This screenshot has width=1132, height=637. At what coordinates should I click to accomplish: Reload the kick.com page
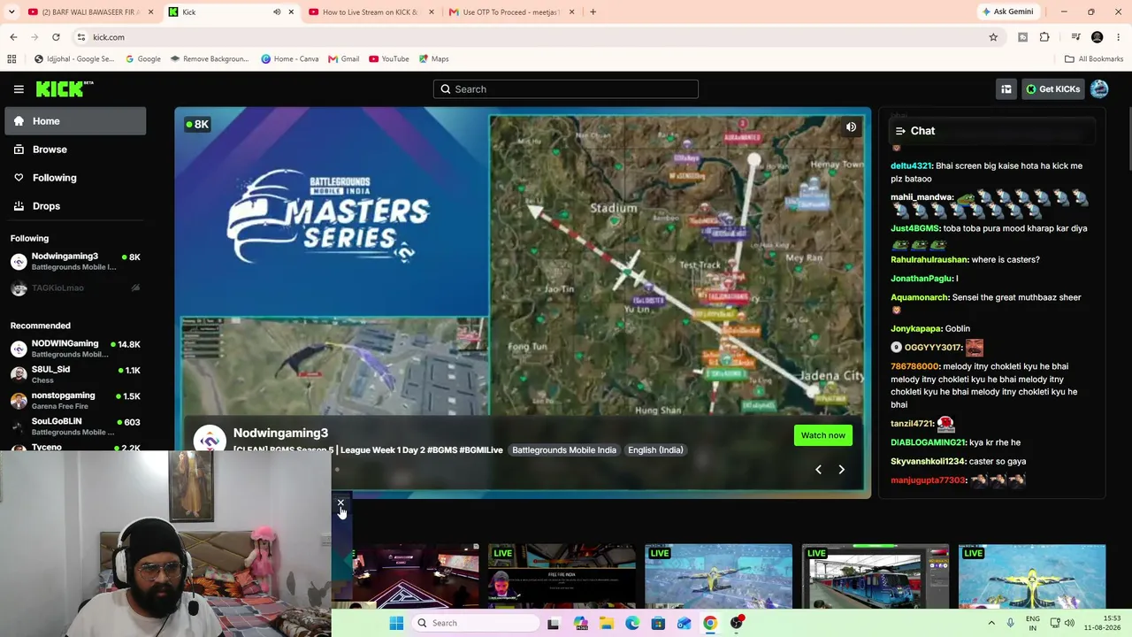[56, 37]
